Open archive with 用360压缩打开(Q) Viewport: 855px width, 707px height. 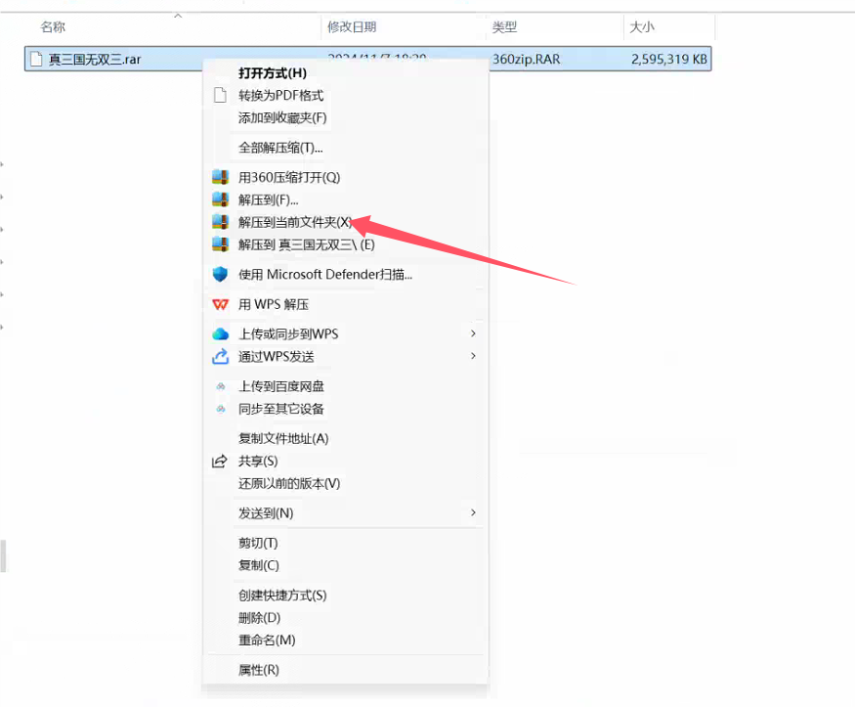tap(289, 177)
